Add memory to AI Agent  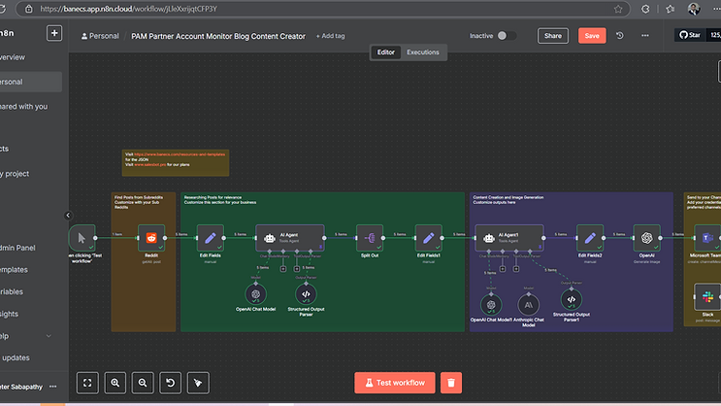pos(283,269)
